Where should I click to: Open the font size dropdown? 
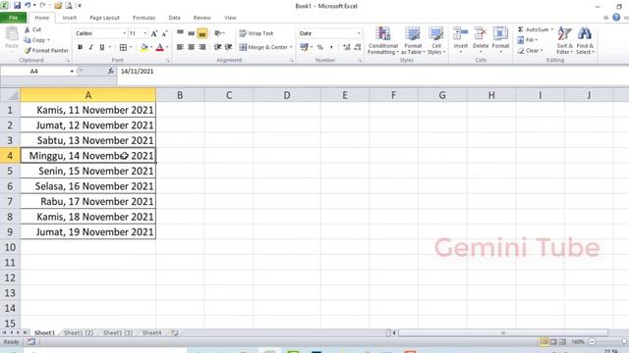point(145,33)
